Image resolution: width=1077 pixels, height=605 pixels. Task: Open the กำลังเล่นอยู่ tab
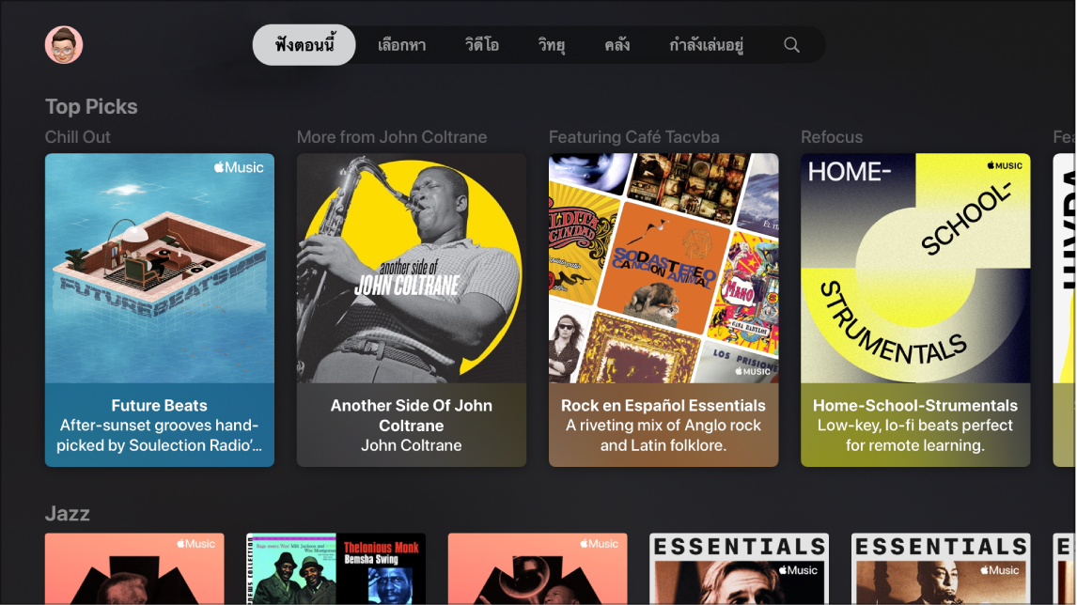pyautogui.click(x=706, y=45)
